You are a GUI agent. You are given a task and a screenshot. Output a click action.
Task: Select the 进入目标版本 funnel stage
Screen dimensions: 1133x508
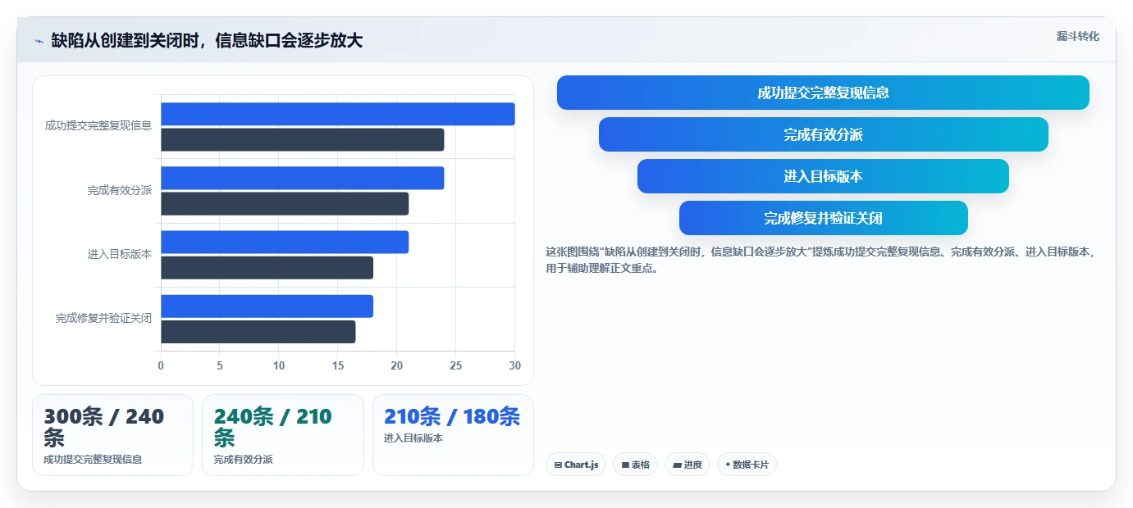point(823,176)
